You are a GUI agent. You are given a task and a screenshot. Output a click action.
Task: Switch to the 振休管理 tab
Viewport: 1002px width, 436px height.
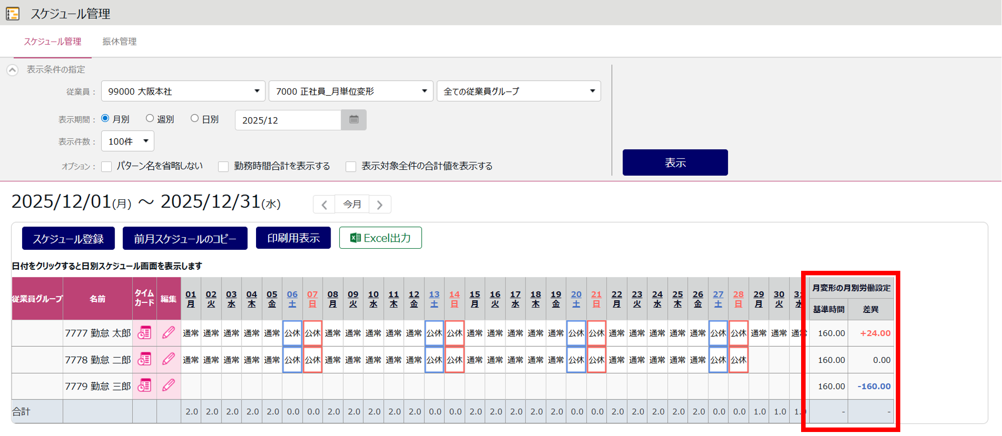(x=119, y=42)
